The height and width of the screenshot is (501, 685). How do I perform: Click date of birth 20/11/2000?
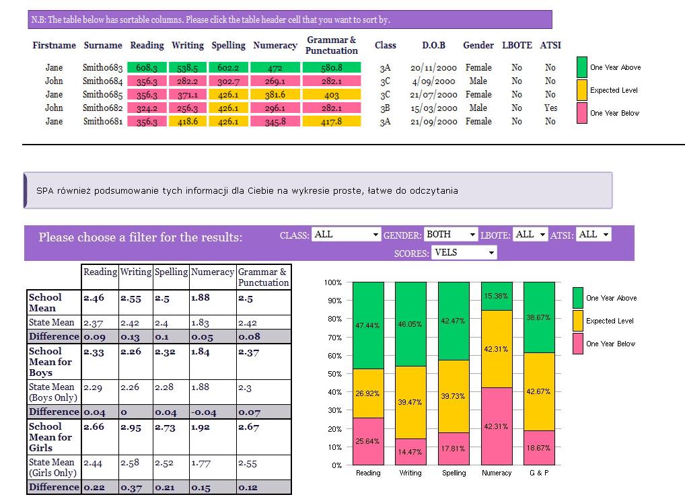[433, 68]
